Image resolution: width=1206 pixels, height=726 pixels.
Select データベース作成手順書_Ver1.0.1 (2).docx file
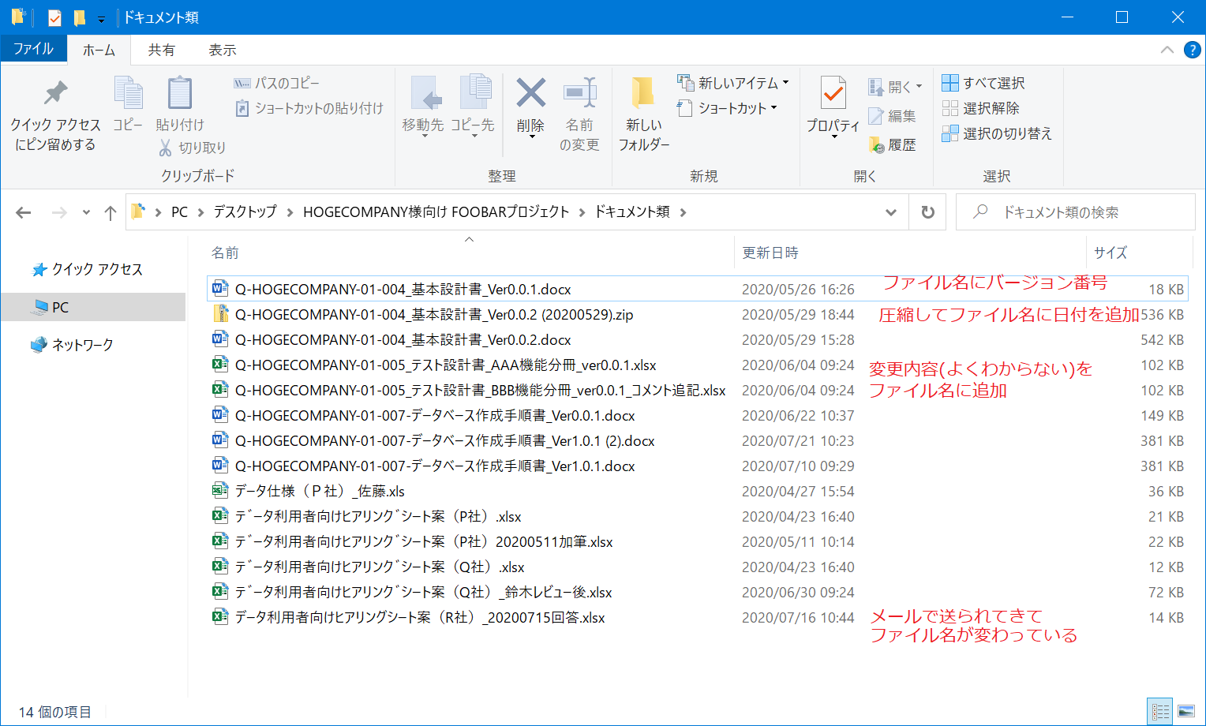click(x=444, y=441)
